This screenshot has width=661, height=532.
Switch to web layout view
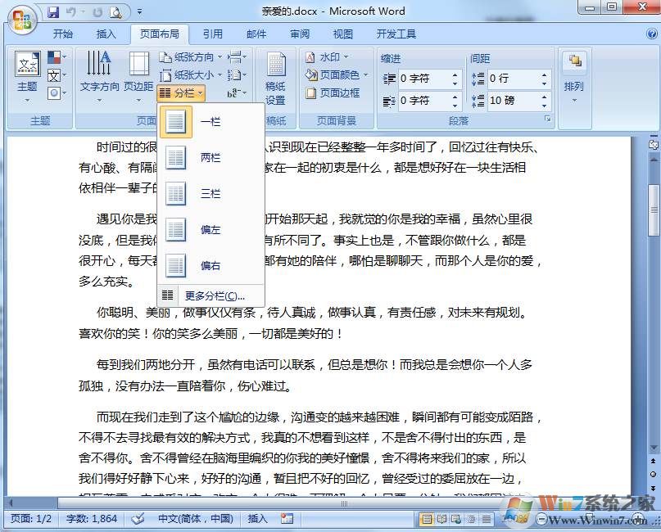(456, 520)
